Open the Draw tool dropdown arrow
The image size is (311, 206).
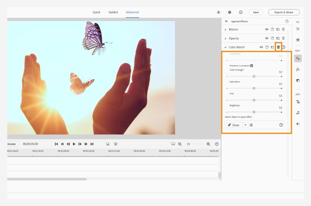point(245,125)
